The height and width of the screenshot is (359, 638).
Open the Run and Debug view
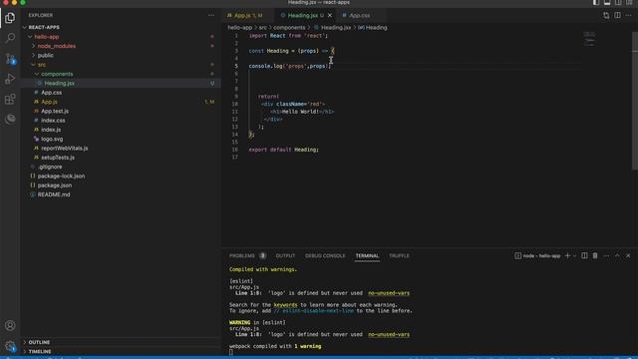click(x=10, y=79)
